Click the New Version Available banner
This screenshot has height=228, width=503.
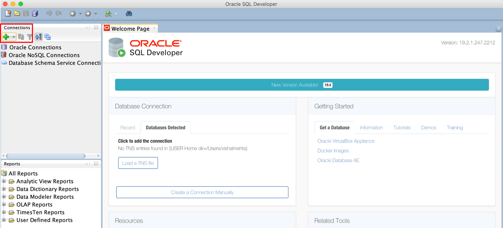302,85
